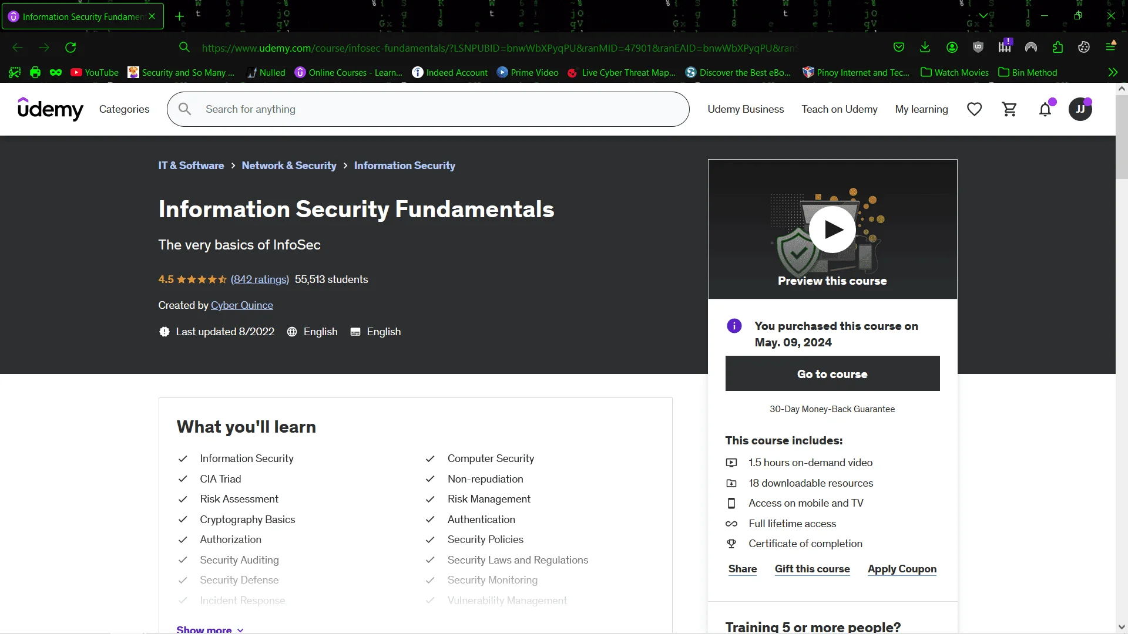Click the info icon beside purchase notice
The height and width of the screenshot is (634, 1128).
pos(734,326)
